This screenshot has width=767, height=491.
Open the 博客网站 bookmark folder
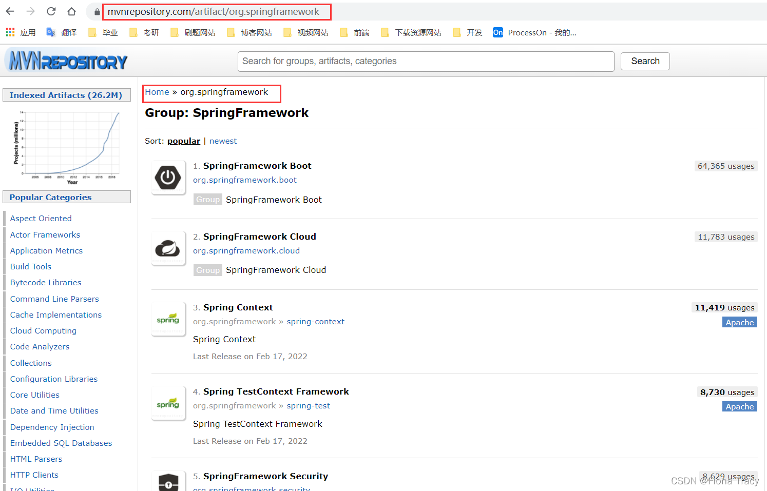250,32
